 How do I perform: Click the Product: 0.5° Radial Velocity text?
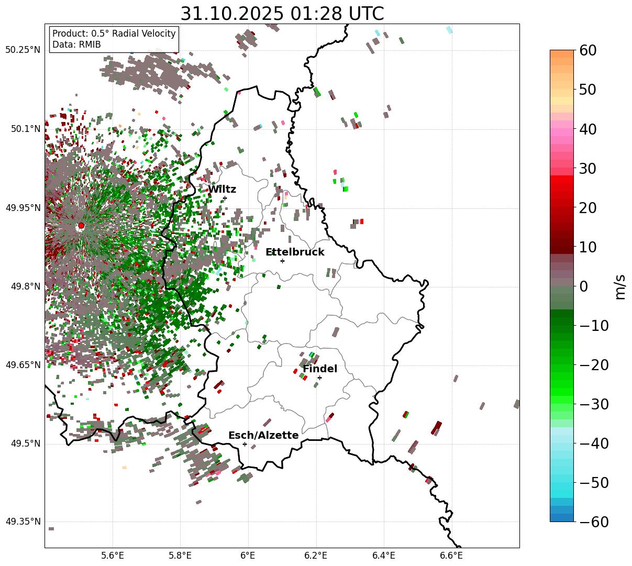click(x=114, y=34)
